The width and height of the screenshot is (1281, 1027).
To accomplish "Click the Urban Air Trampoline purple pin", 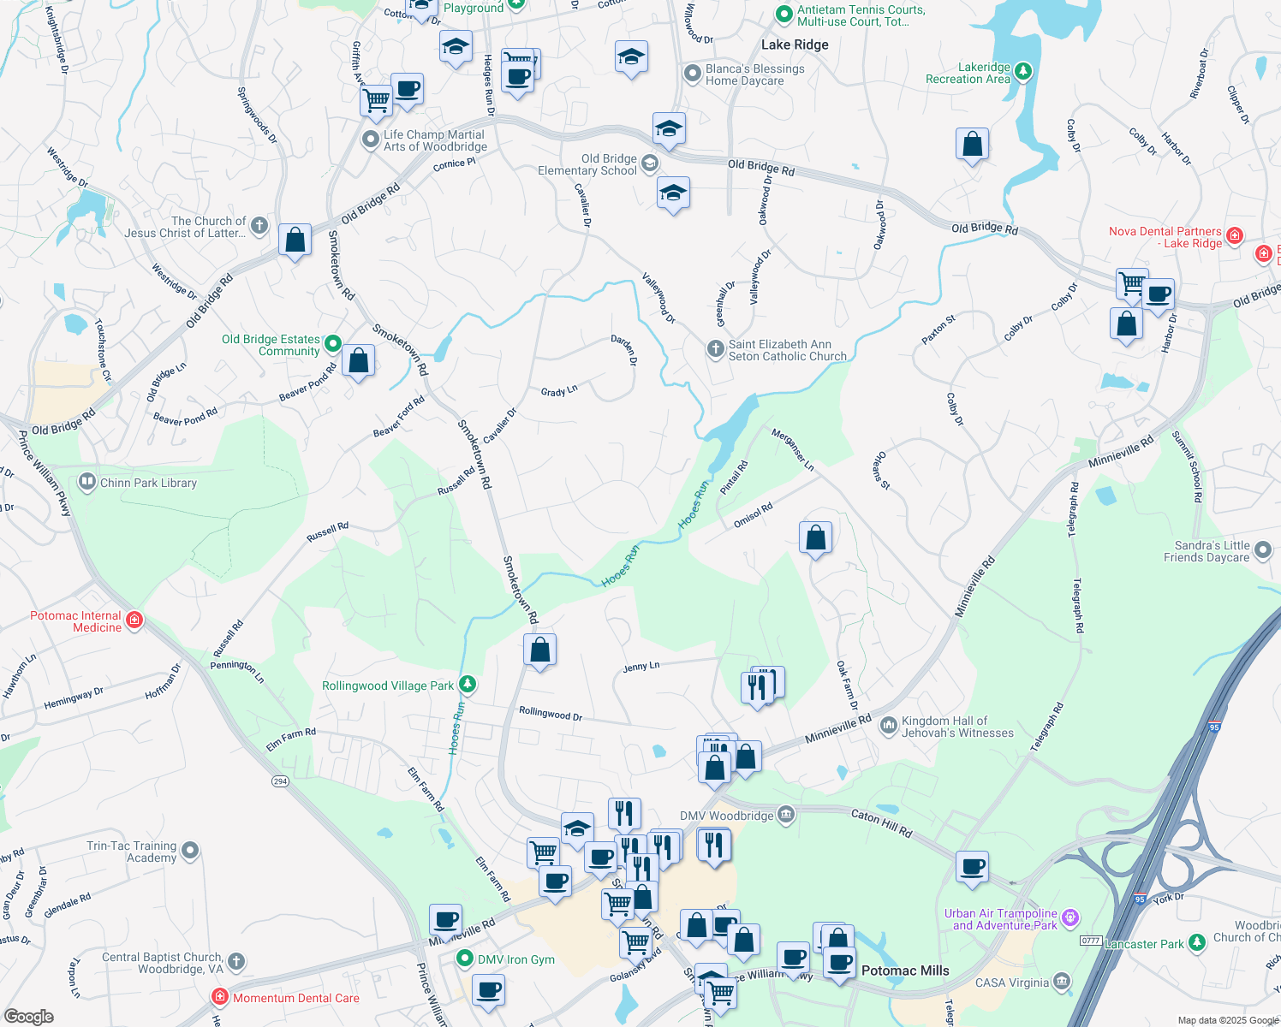I will 1070,919.
